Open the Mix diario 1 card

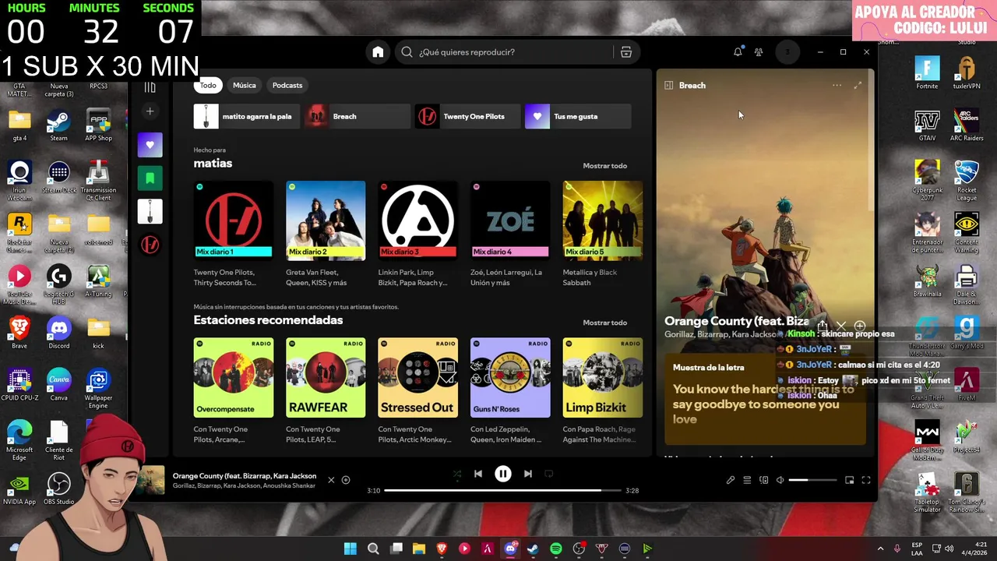[x=234, y=235]
